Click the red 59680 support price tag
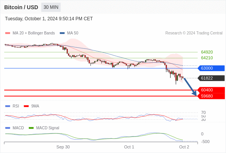The height and width of the screenshot is (153, 226). tap(211, 96)
